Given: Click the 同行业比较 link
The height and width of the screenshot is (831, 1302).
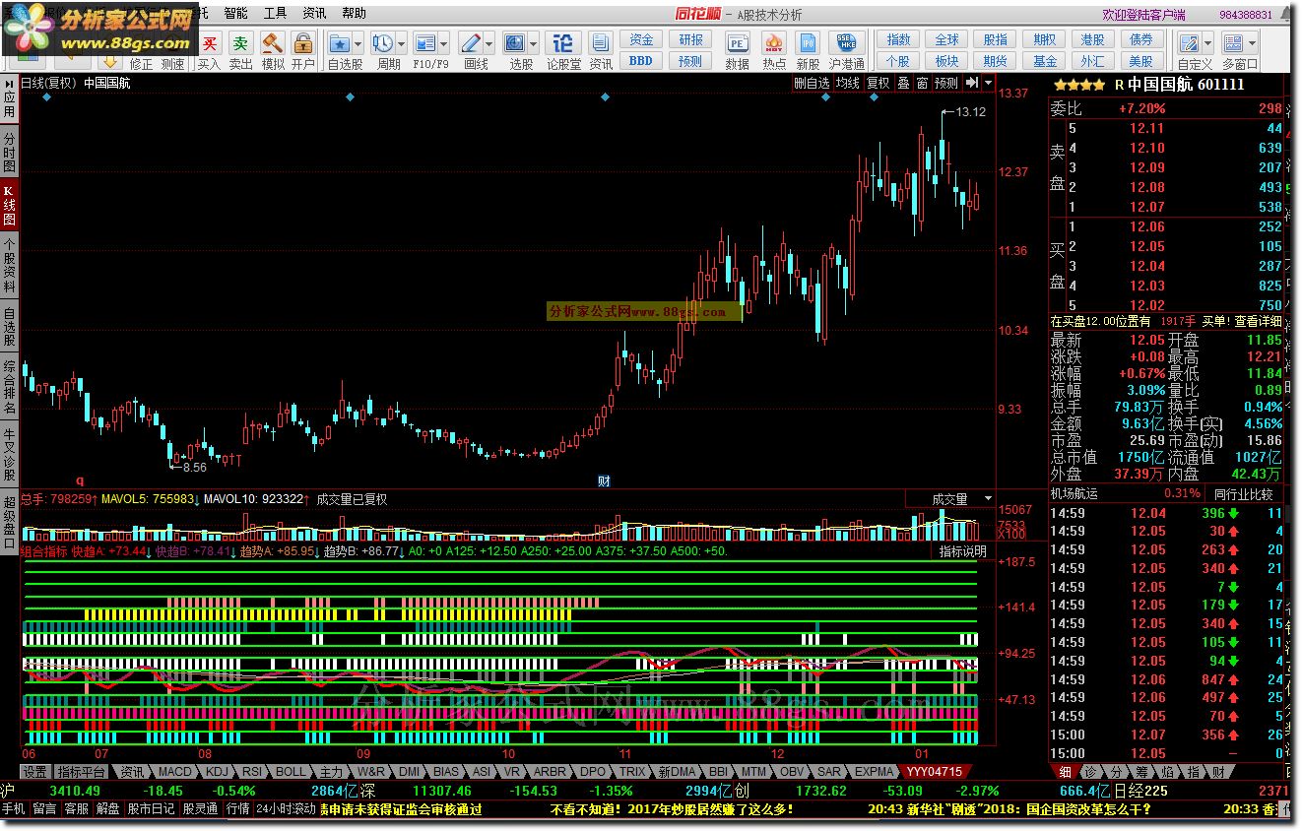Looking at the screenshot, I should coord(1244,494).
